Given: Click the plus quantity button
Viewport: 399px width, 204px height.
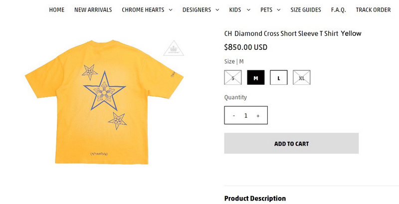Looking at the screenshot, I should 258,116.
